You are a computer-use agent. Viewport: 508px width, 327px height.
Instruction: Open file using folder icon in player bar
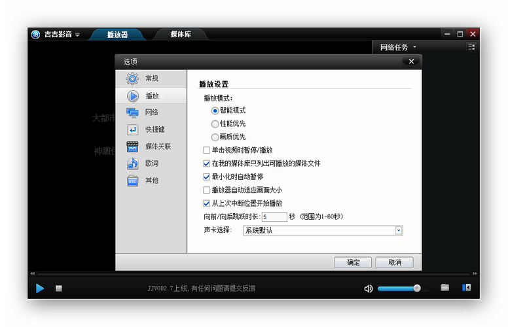tap(445, 288)
